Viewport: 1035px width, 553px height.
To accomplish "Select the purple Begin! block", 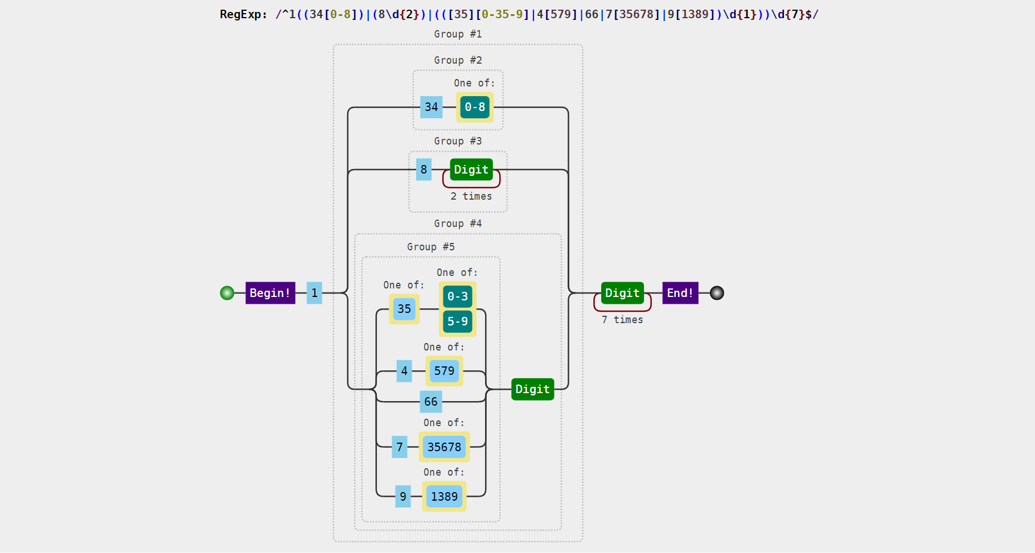I will [270, 293].
